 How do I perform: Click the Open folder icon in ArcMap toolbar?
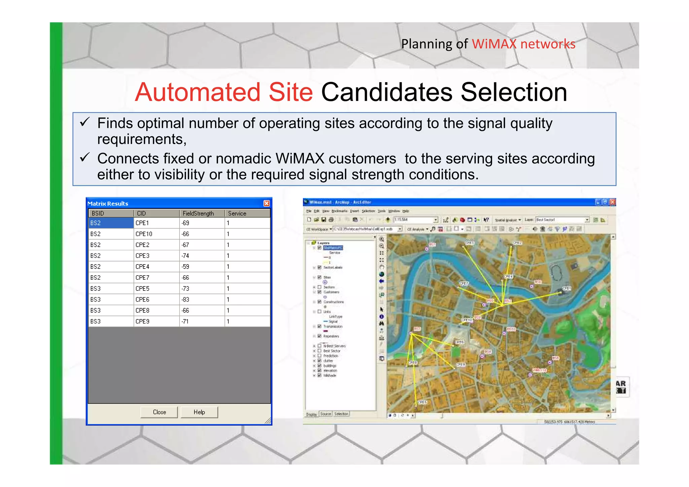point(316,220)
